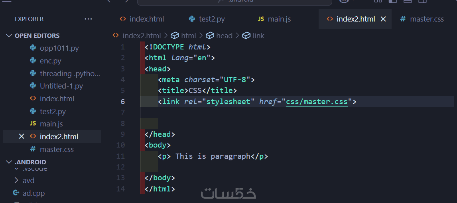Click the Python icon beside enc.py

click(33, 61)
